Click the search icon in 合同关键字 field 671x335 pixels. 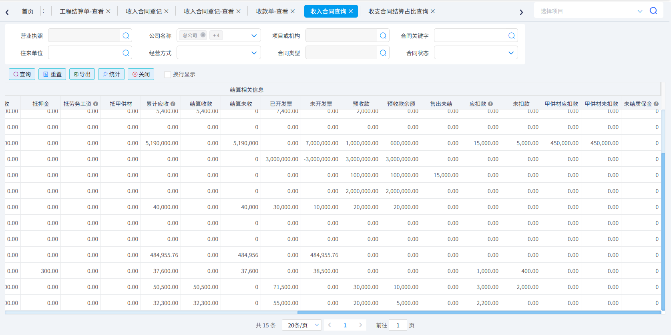512,36
